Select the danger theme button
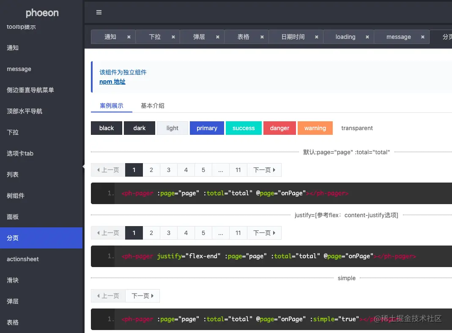452x333 pixels. tap(279, 128)
